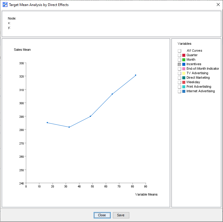Click the Variables heading
Image resolution: width=223 pixels, height=222 pixels.
pos(184,44)
